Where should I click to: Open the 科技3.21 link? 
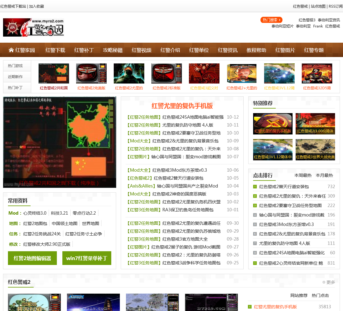60,213
